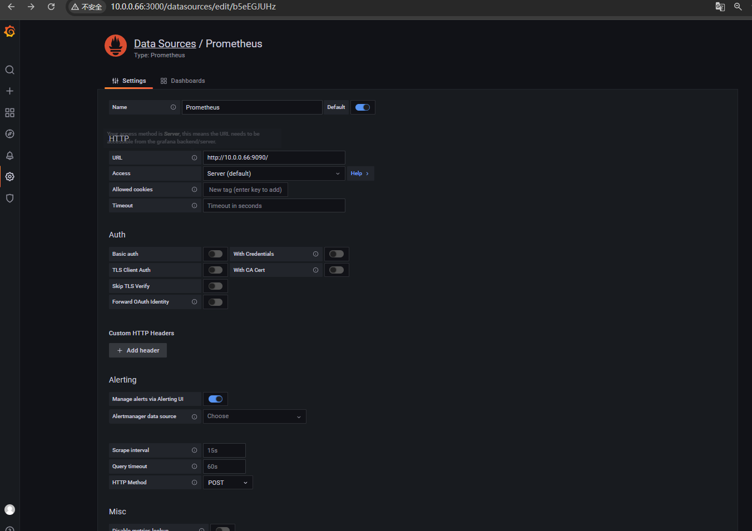Enable the TLS Client Auth switch
The width and height of the screenshot is (752, 531).
click(x=215, y=270)
